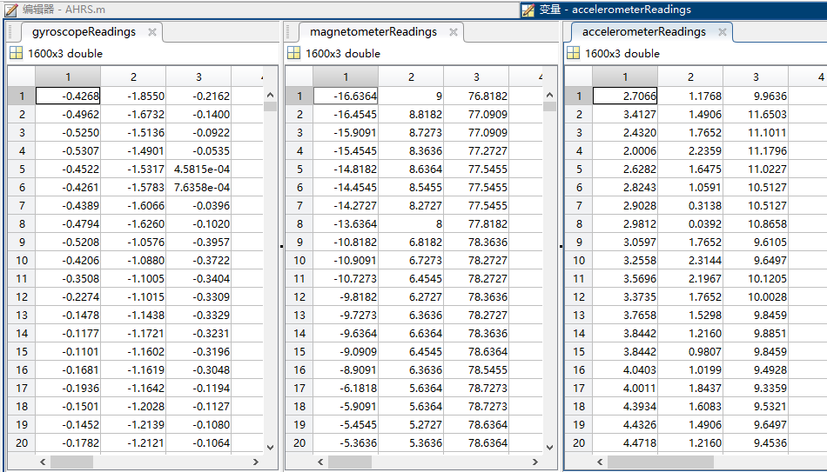Close the accelerometerReadings tab
Viewport: 827px width, 472px height.
(723, 32)
